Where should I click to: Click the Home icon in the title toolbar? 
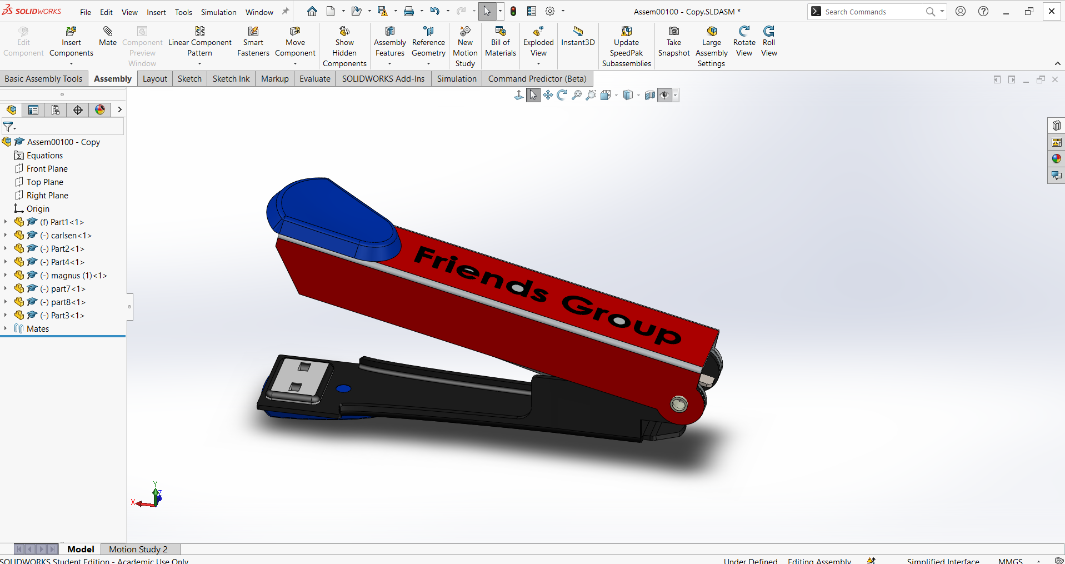coord(312,11)
